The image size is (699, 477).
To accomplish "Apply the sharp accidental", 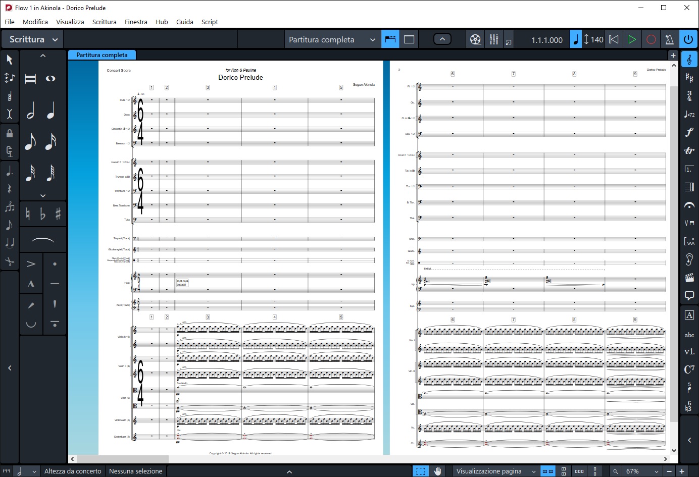I will [x=58, y=215].
